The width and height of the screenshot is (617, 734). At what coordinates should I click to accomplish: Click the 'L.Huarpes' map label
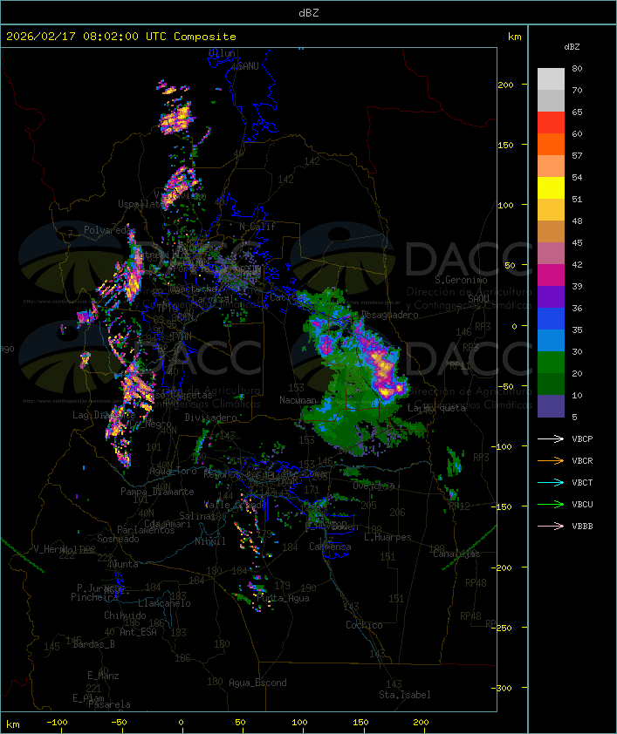point(387,537)
